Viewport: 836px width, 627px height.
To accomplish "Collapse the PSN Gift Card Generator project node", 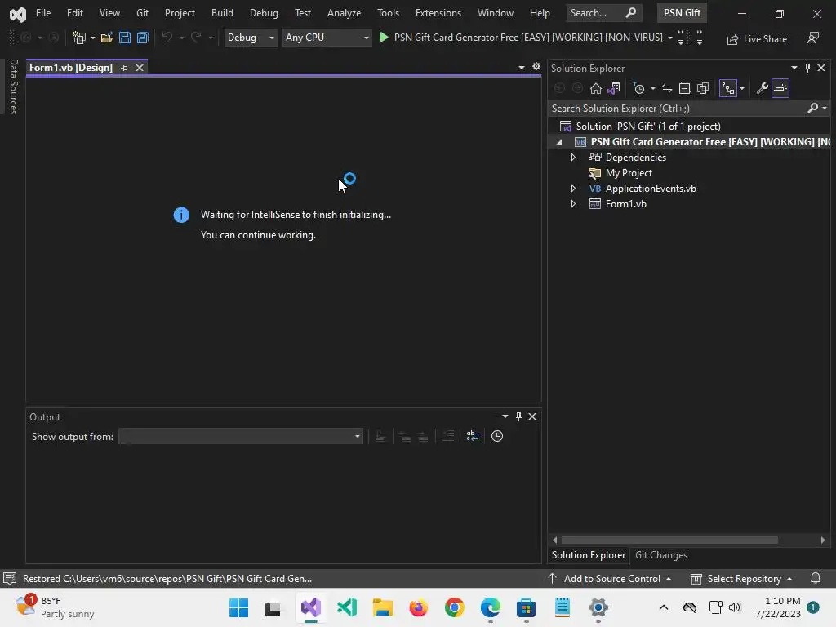I will tap(559, 142).
